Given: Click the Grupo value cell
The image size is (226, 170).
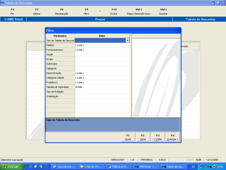Looking at the screenshot, I should tap(102, 59).
